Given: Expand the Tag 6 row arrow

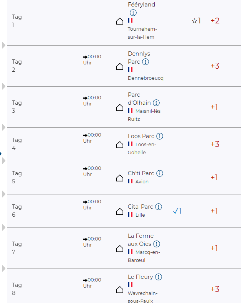Looking at the screenshot, I should 3,228.
